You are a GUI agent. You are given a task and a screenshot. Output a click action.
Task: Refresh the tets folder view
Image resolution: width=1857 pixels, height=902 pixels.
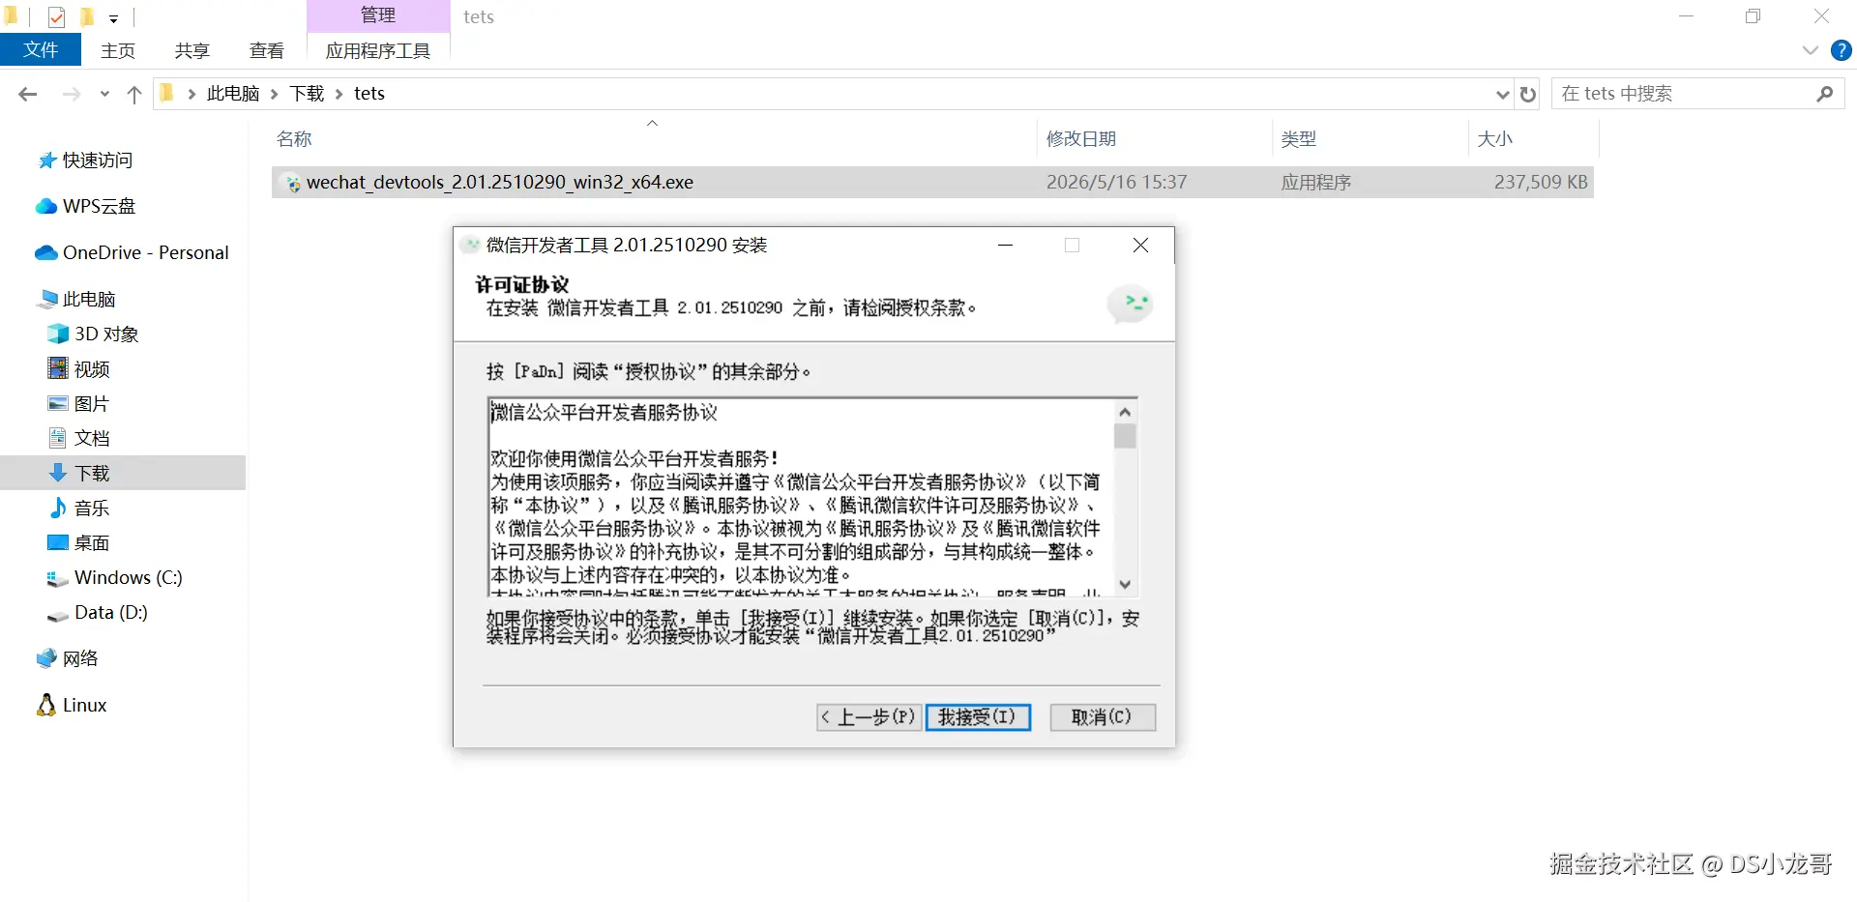click(1528, 94)
